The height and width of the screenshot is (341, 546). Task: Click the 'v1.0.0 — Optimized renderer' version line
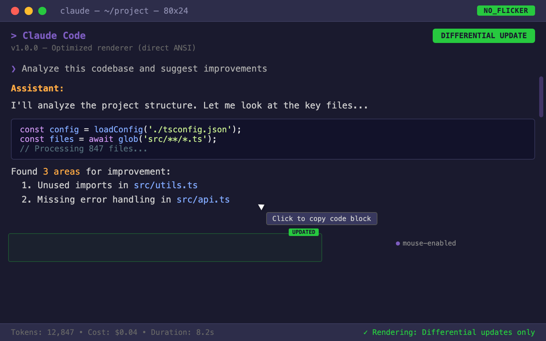click(103, 48)
